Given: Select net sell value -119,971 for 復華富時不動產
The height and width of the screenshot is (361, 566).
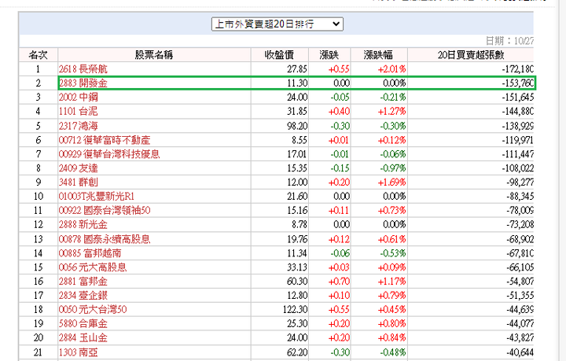Looking at the screenshot, I should (517, 140).
